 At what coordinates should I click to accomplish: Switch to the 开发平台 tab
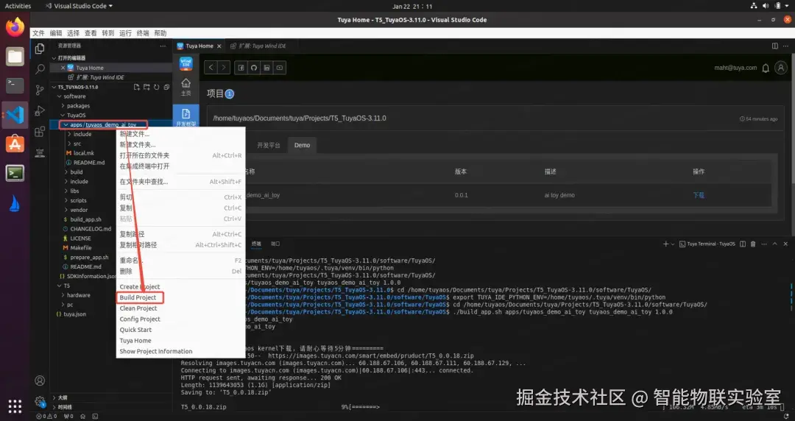point(268,145)
